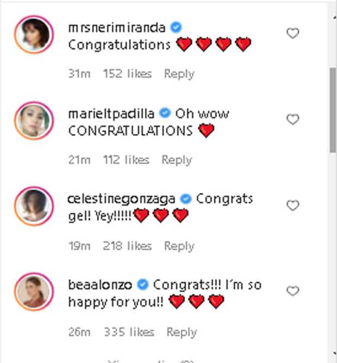Open beaalonzo username link
The height and width of the screenshot is (363, 337).
(100, 285)
